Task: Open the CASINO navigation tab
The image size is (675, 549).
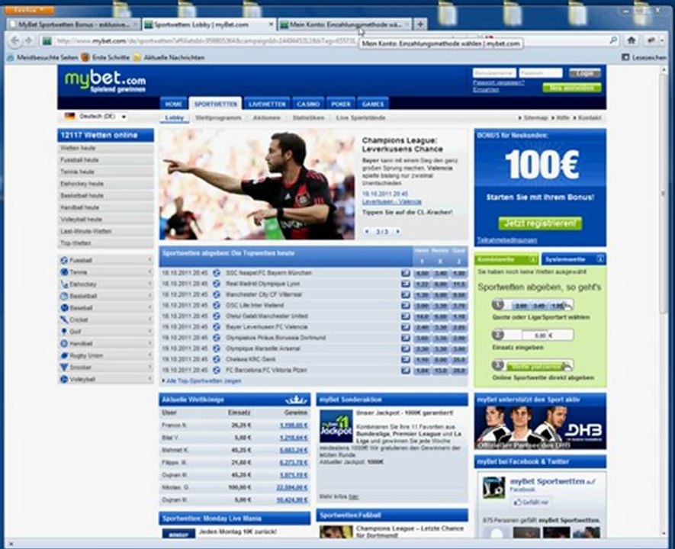Action: [308, 104]
